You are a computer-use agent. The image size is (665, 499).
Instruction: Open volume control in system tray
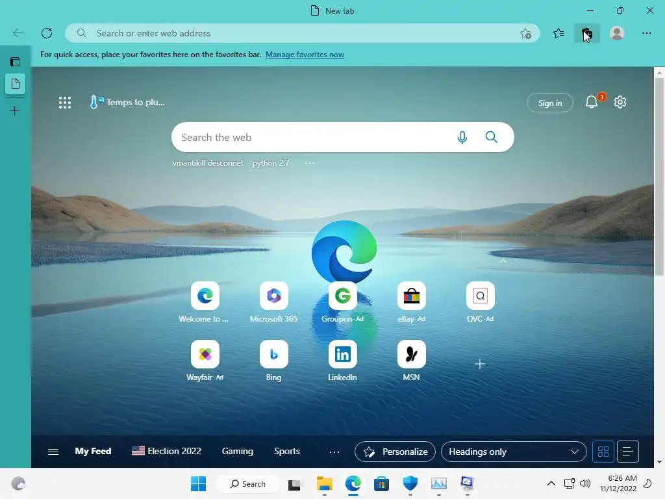point(585,483)
